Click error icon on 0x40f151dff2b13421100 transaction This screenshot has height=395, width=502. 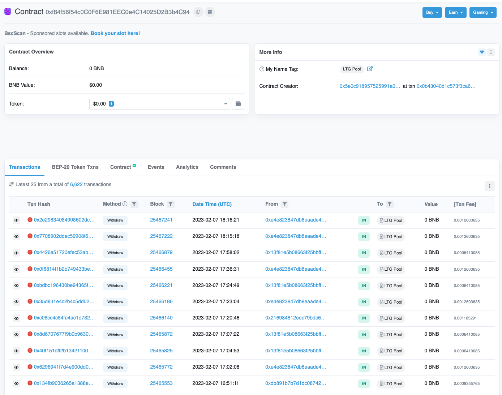30,351
